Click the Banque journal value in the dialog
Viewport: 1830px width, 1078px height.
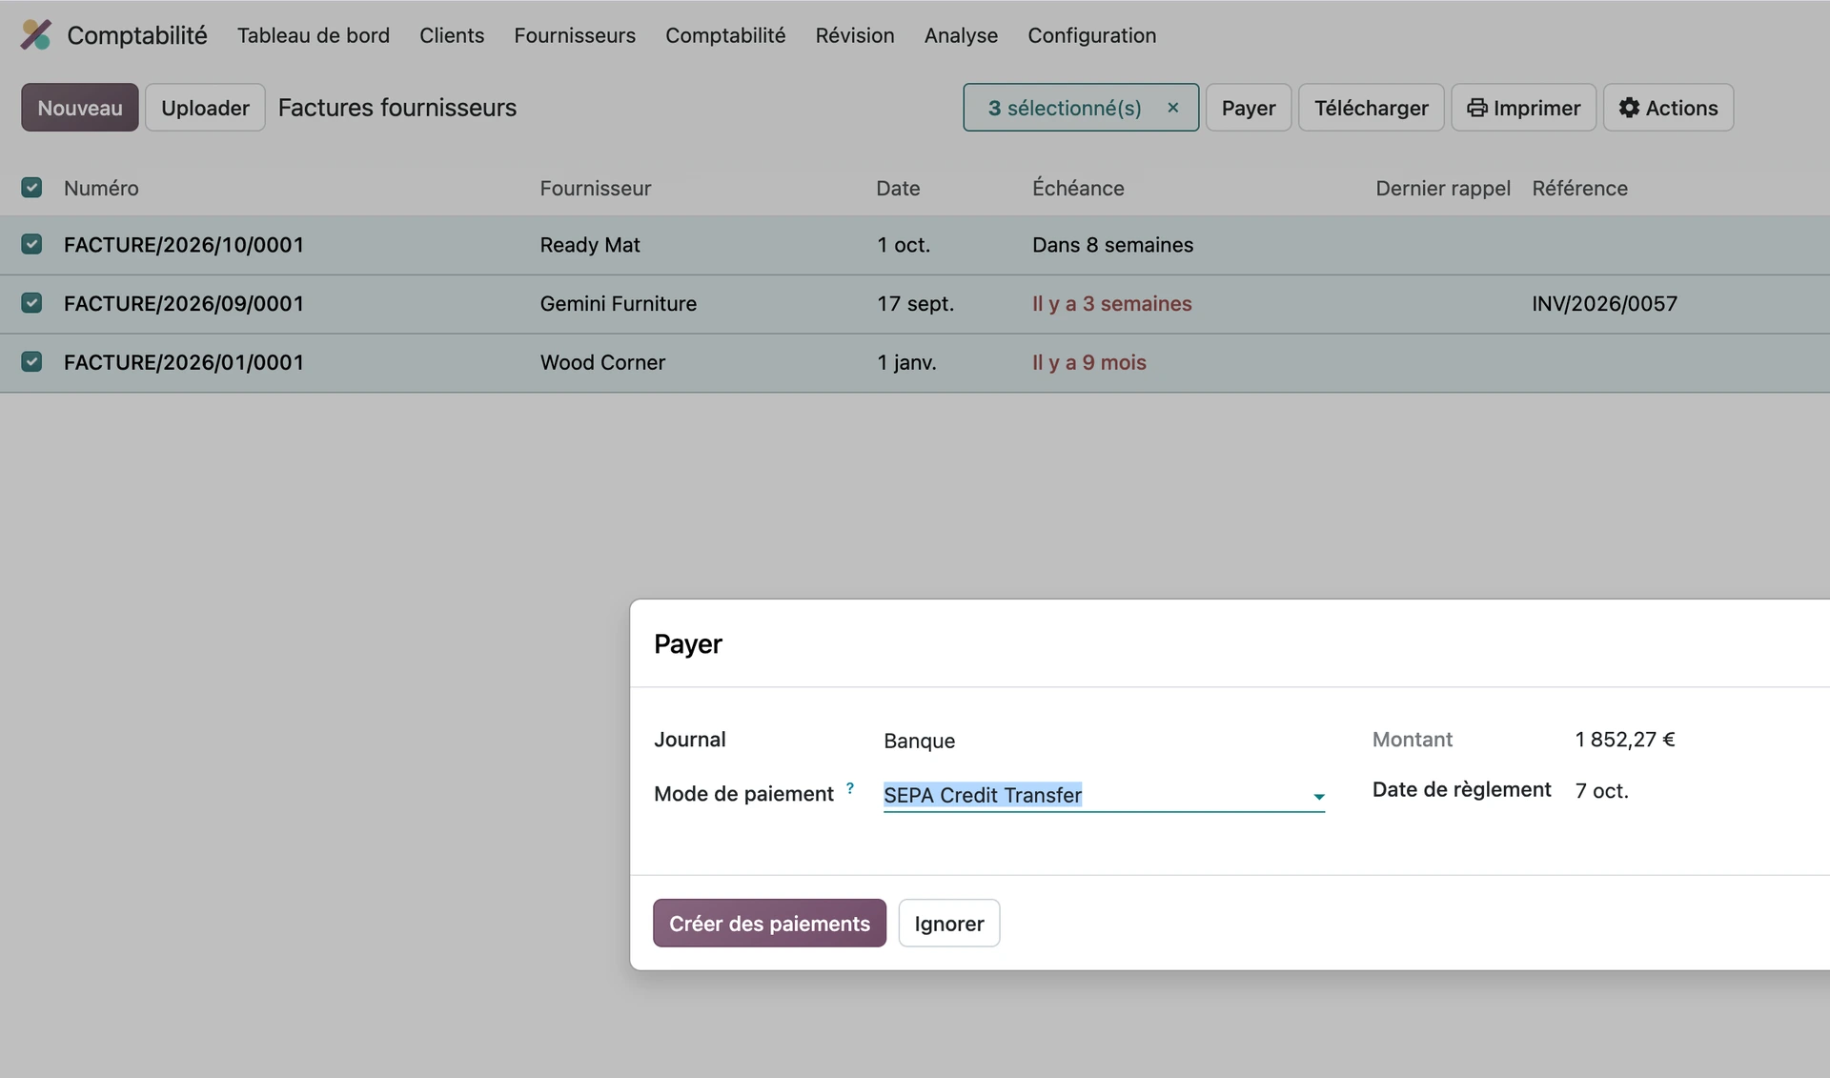[919, 741]
